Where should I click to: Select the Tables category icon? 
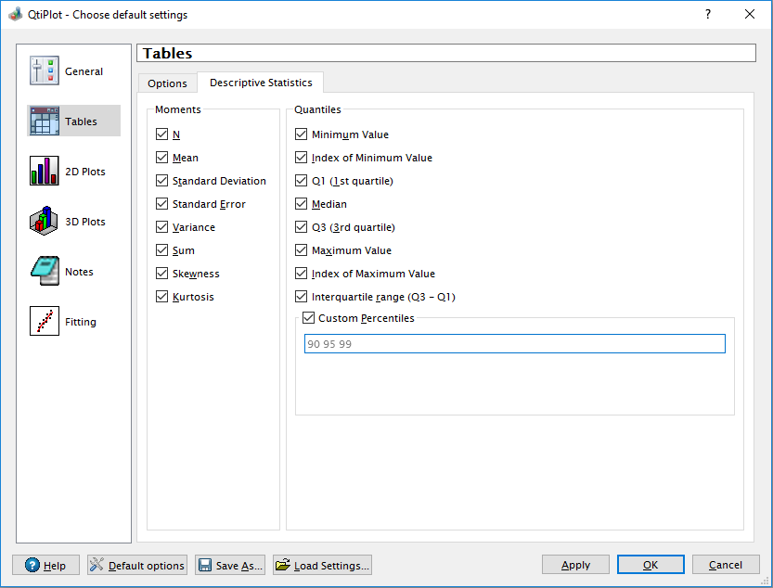click(x=45, y=121)
